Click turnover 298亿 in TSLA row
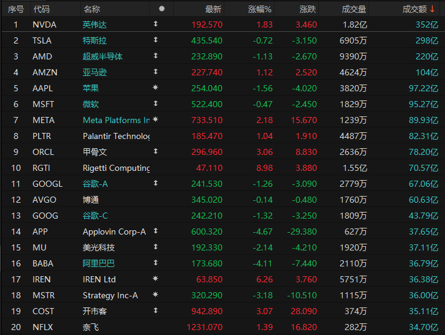 click(427, 40)
